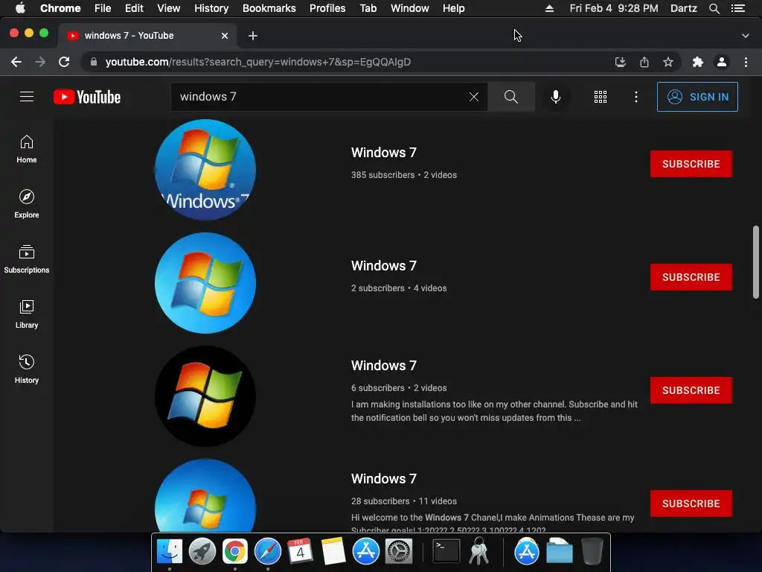This screenshot has width=762, height=572.
Task: Open YouTube settings three-dot menu
Action: 635,97
